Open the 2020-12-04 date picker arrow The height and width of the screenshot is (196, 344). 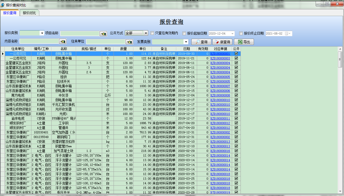pyautogui.click(x=232, y=33)
